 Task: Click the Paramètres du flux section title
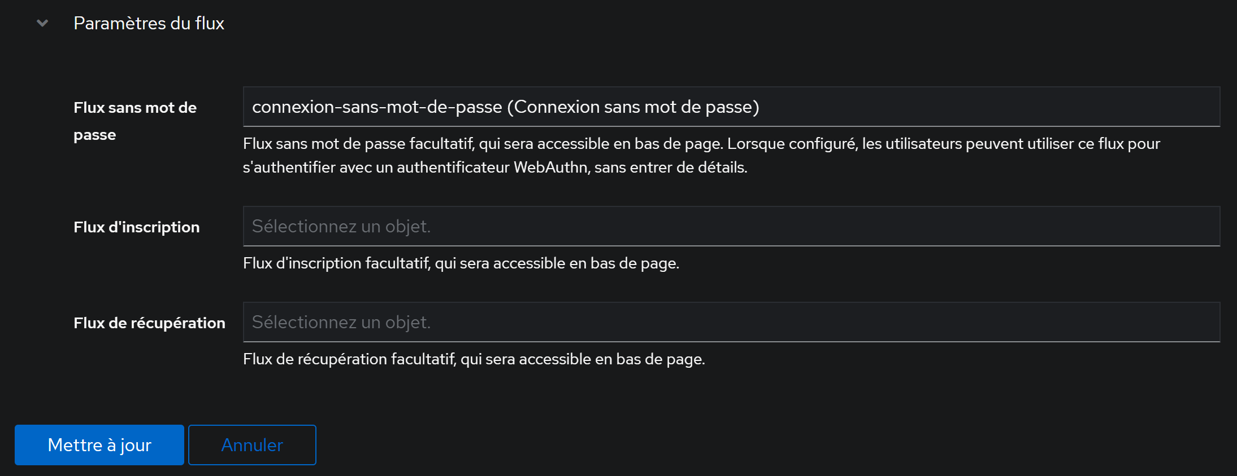(149, 23)
